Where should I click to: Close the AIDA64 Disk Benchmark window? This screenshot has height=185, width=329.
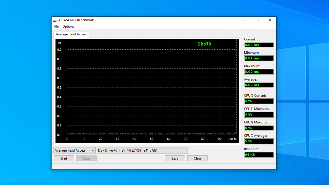270,20
